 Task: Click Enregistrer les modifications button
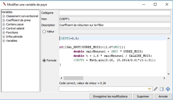[111, 96]
